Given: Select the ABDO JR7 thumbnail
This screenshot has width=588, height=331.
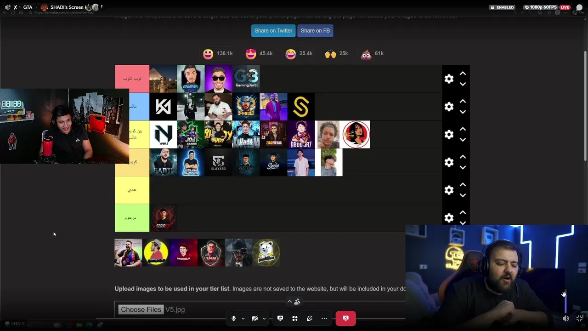Looking at the screenshot, I should coord(301,135).
